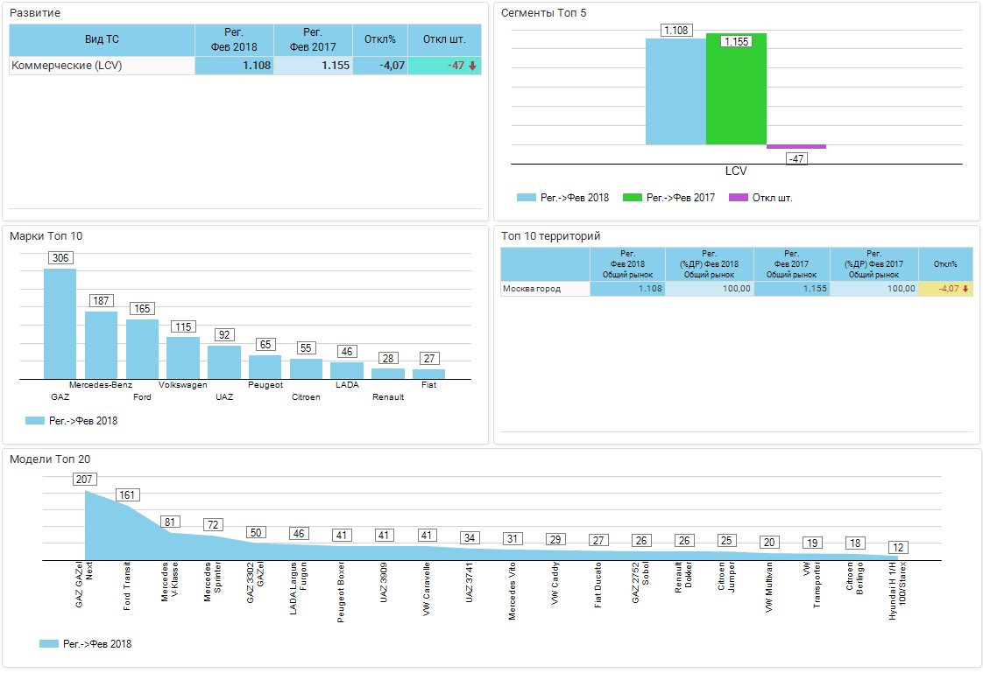Image resolution: width=983 pixels, height=694 pixels.
Task: Click the Citroen Berlingo axis label
Action: tap(855, 578)
